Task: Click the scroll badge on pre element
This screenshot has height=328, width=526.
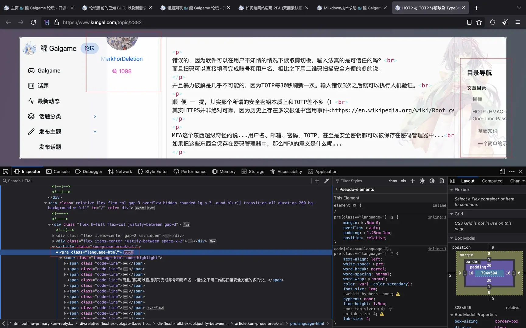Action: [x=128, y=252]
